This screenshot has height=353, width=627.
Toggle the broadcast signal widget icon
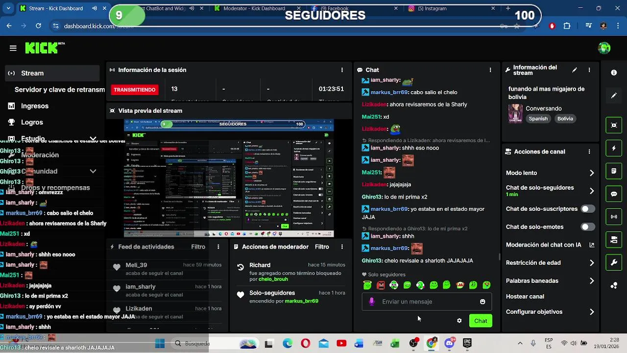(614, 217)
